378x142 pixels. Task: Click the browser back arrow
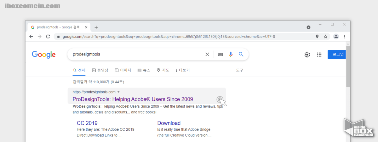click(x=31, y=37)
